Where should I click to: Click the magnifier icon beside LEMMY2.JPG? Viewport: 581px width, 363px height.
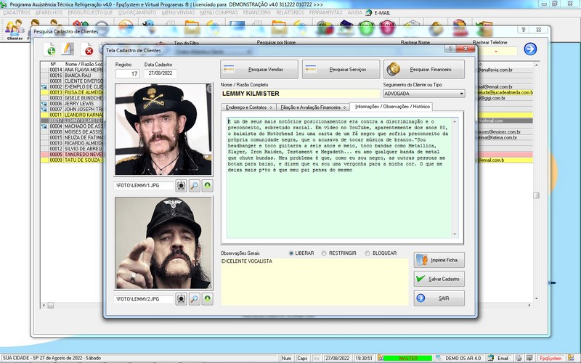coord(195,298)
